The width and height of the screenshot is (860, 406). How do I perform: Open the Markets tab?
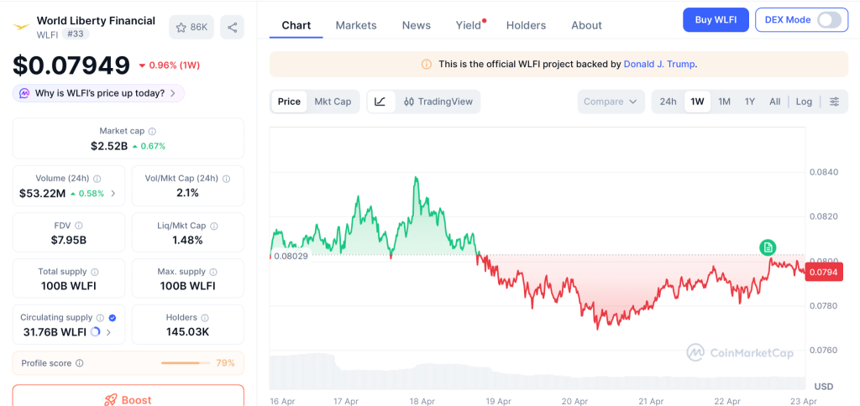tap(356, 25)
